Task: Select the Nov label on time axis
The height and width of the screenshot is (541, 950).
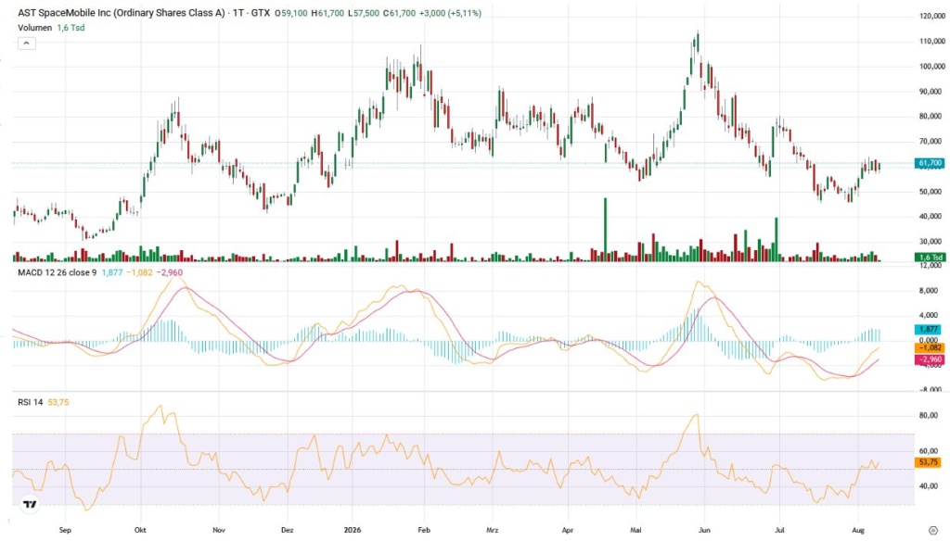Action: 219,530
